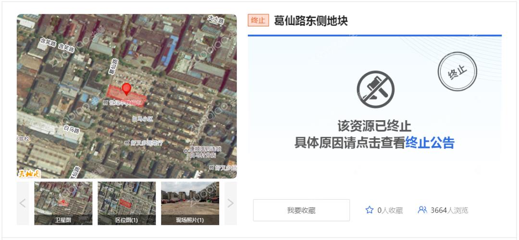This screenshot has height=240, width=519.
Task: Click the round 终止 stamp icon
Action: (x=457, y=71)
